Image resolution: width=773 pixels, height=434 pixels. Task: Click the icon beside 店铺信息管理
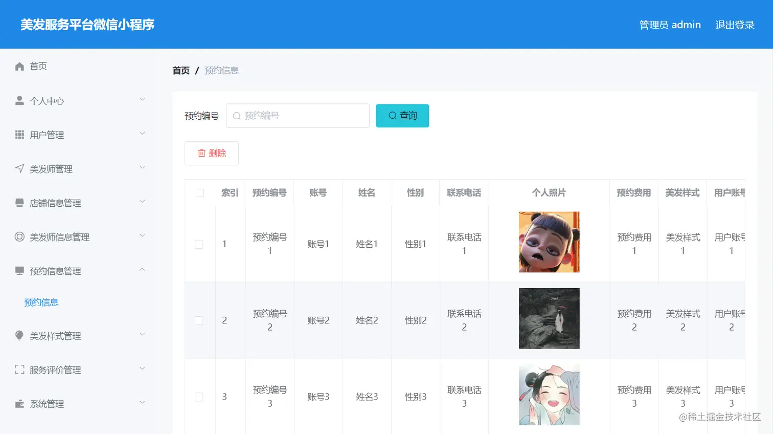pyautogui.click(x=19, y=203)
